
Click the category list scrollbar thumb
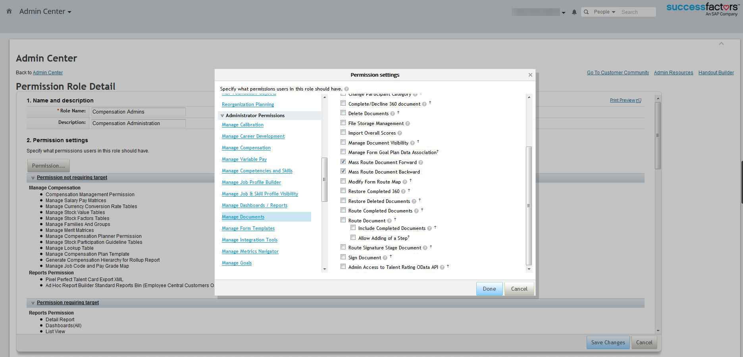tap(324, 179)
